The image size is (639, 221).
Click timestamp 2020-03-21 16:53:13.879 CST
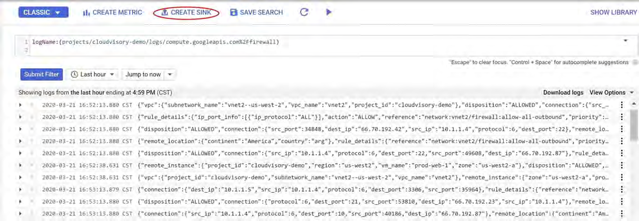pos(87,189)
